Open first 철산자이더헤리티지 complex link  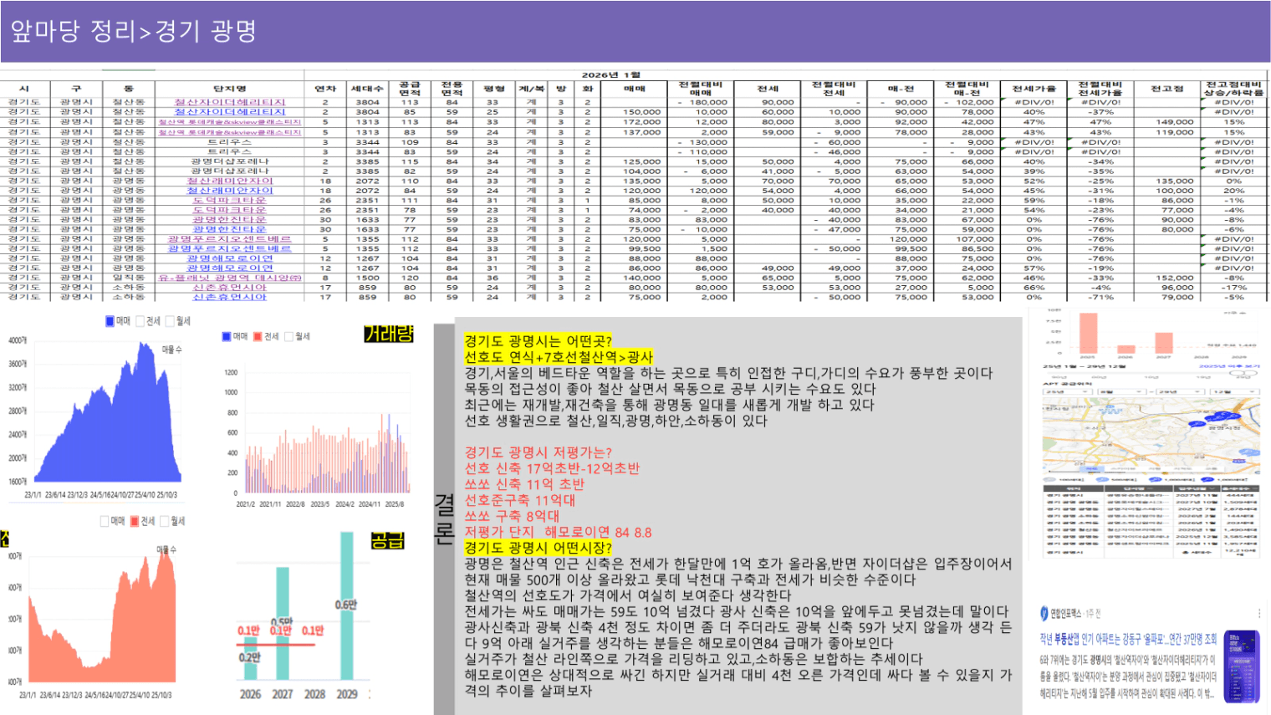229,102
